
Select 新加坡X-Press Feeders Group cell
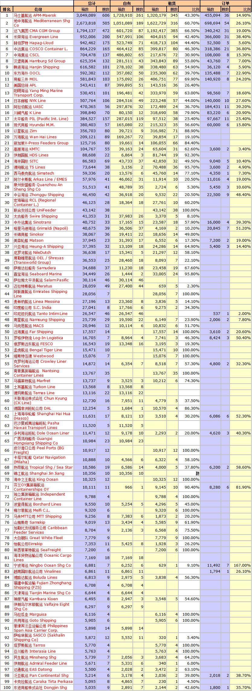pos(41,143)
